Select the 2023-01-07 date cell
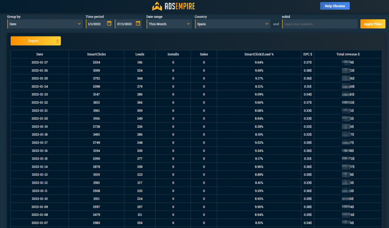This screenshot has width=389, height=228. point(40,223)
